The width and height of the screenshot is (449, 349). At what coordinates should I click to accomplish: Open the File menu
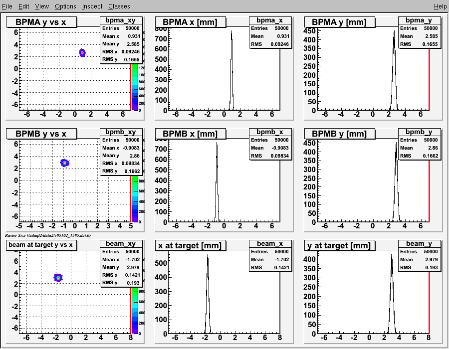click(7, 6)
